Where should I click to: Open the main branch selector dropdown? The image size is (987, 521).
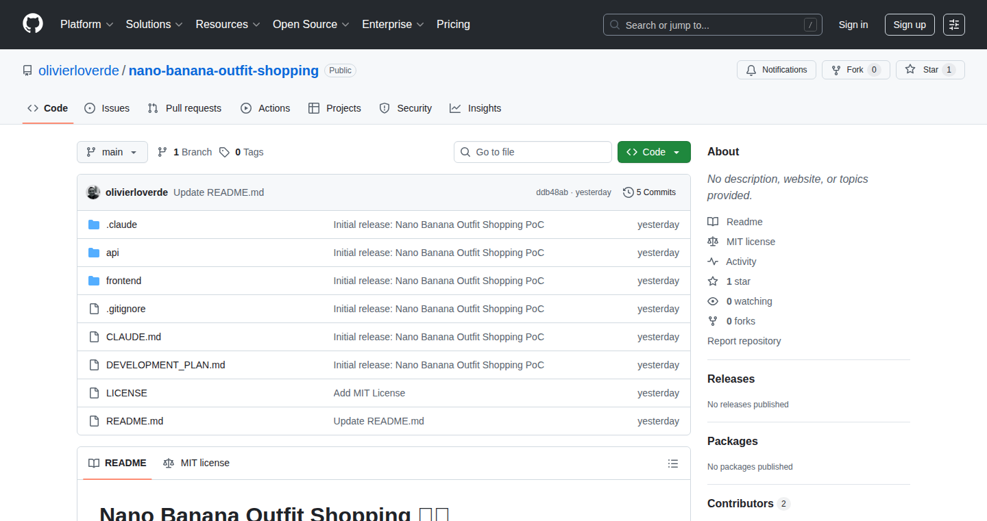coord(112,152)
